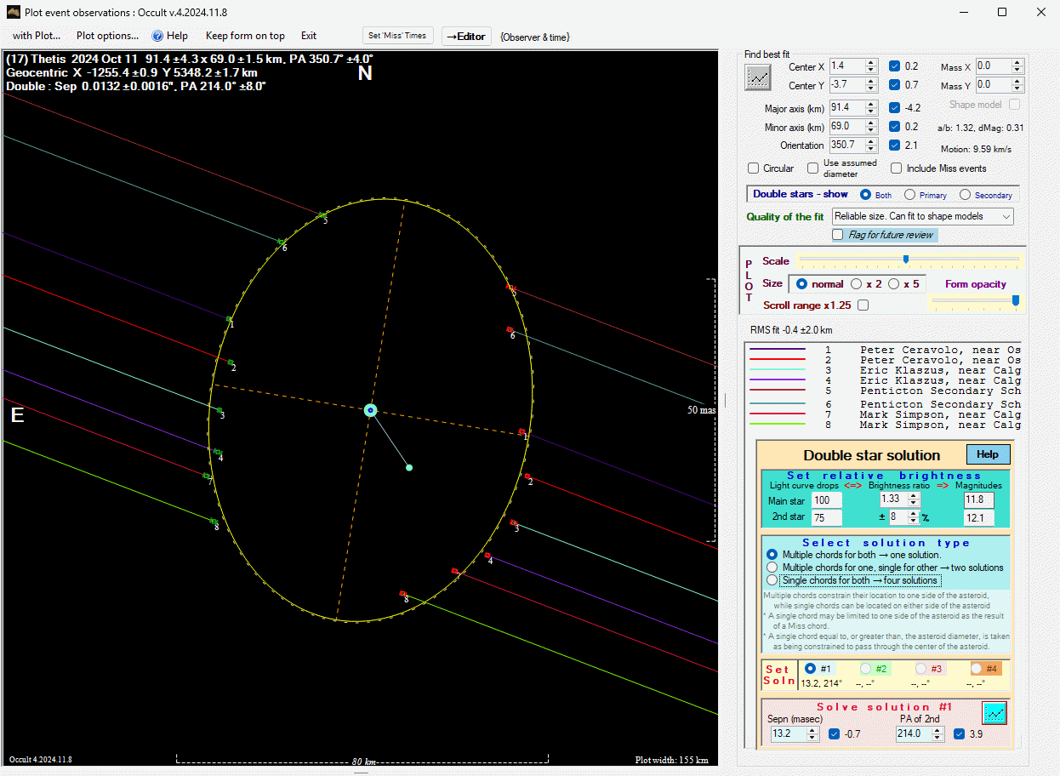Enable the Circular checkbox
1060x776 pixels.
pos(753,168)
